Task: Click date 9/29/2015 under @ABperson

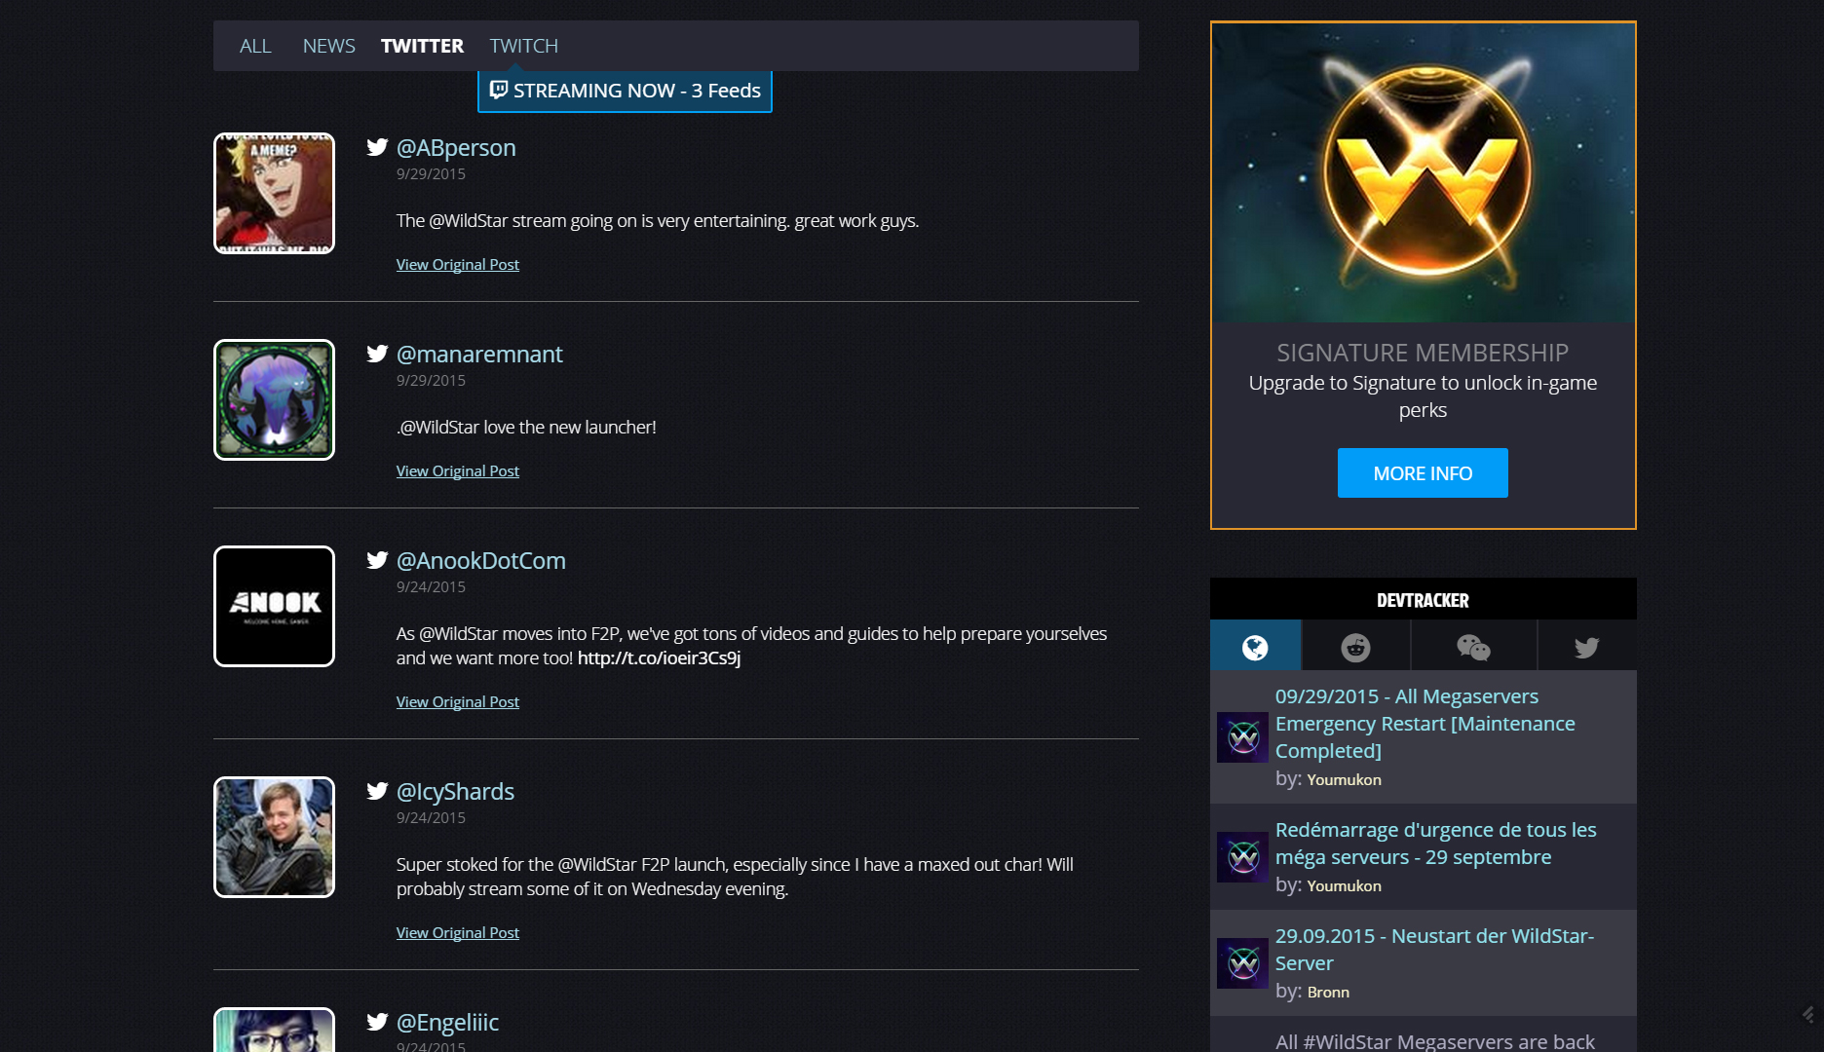Action: pyautogui.click(x=431, y=174)
